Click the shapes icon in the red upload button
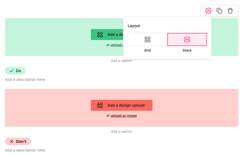Image resolution: width=243 pixels, height=156 pixels. (100, 105)
